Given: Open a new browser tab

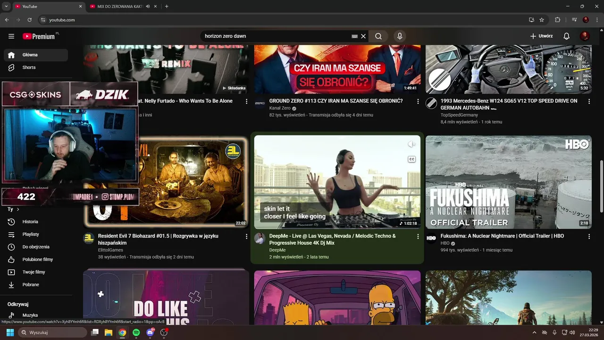Looking at the screenshot, I should tap(167, 7).
